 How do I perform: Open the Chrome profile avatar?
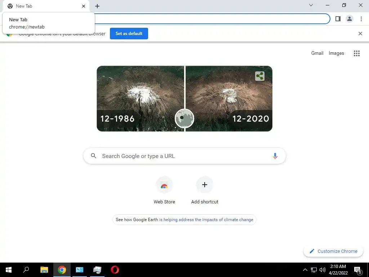coord(350,19)
